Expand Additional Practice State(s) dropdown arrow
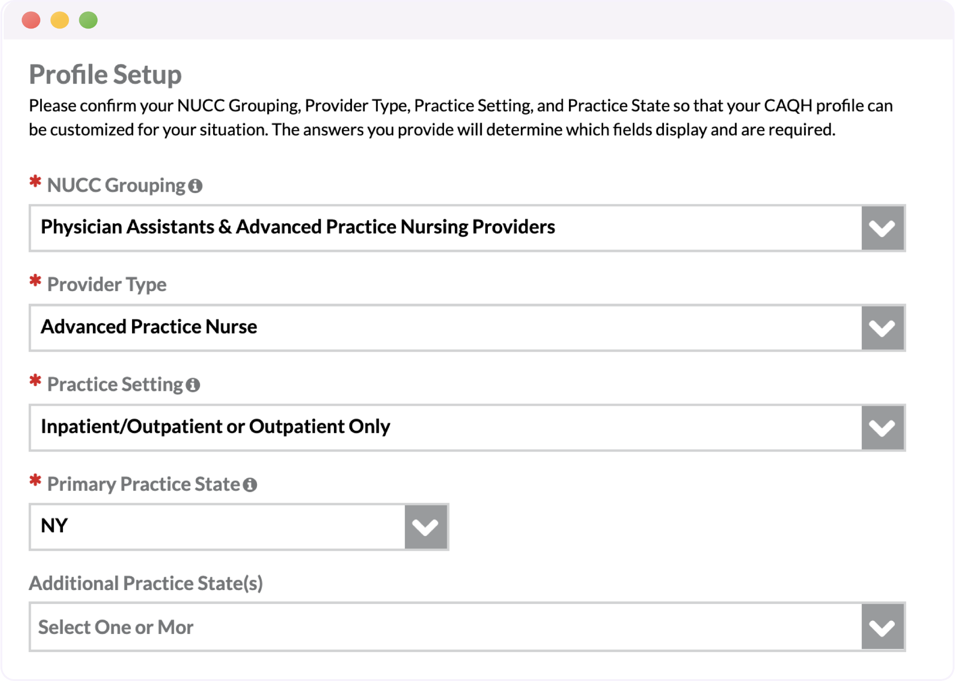 click(882, 627)
